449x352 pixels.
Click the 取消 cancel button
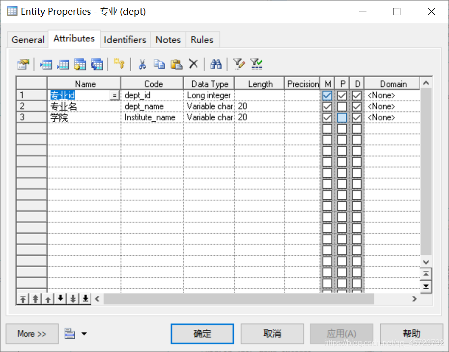[272, 334]
